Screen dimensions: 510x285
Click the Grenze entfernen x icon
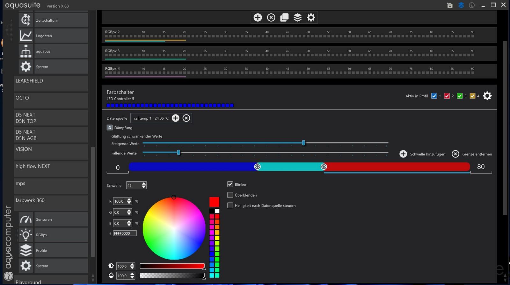pos(455,154)
